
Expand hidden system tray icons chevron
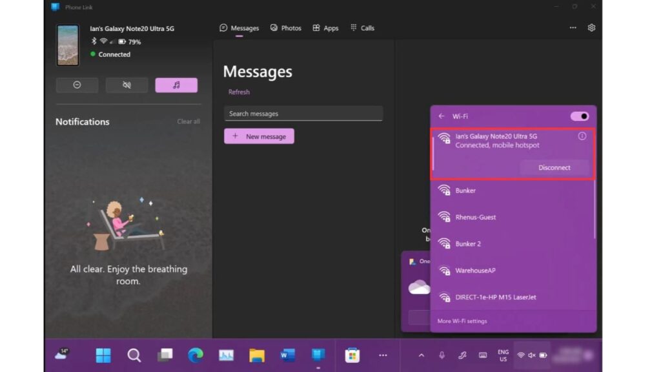pyautogui.click(x=421, y=356)
